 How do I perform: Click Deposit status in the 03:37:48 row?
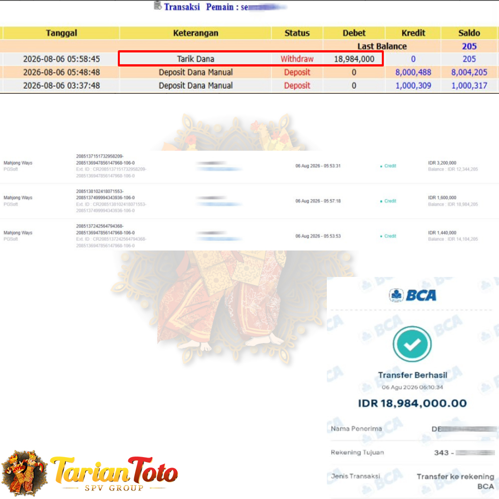[x=297, y=86]
